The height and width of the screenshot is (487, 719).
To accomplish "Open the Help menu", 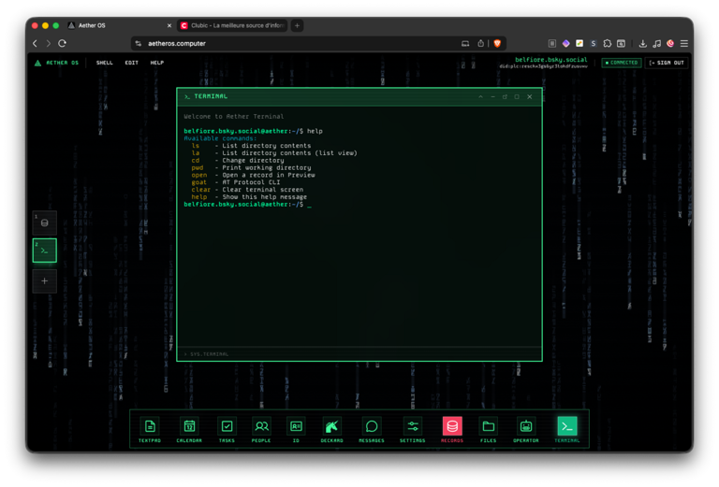I will pyautogui.click(x=157, y=63).
